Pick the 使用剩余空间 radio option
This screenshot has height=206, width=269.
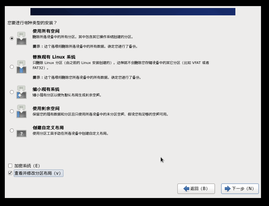12,111
